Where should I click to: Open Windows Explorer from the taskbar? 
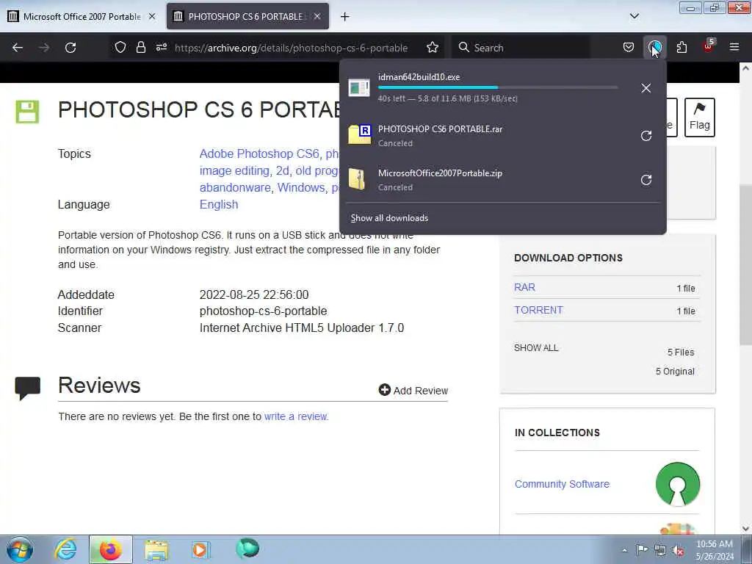(x=156, y=549)
